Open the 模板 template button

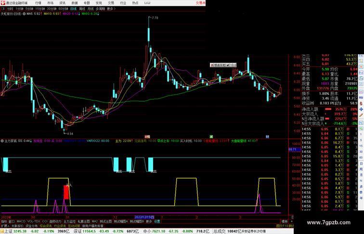pyautogui.click(x=285, y=222)
